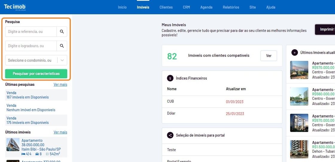Expand the condomínio chevron arrow
The height and width of the screenshot is (162, 335).
point(62,60)
